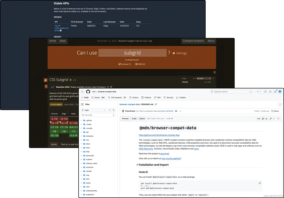This screenshot has width=284, height=198.
Task: Expand the css folder
Action: click(81, 140)
